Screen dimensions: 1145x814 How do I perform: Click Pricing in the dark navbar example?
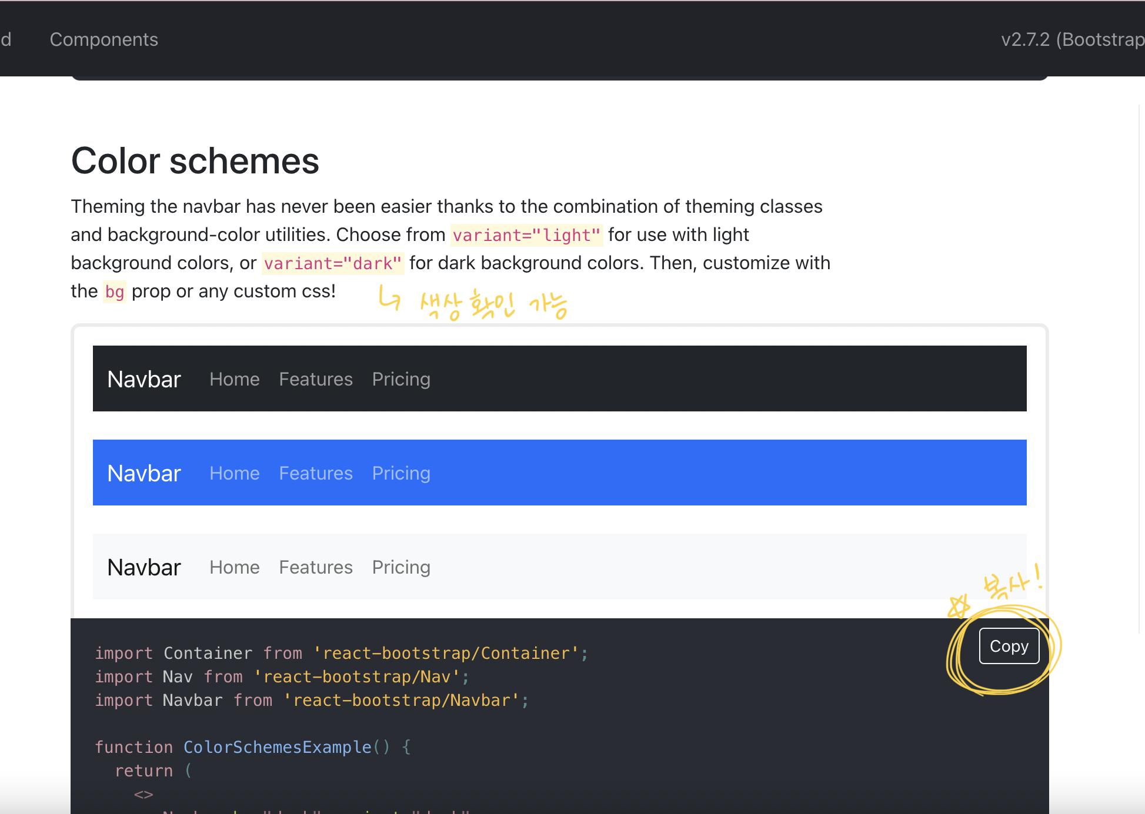(x=400, y=379)
